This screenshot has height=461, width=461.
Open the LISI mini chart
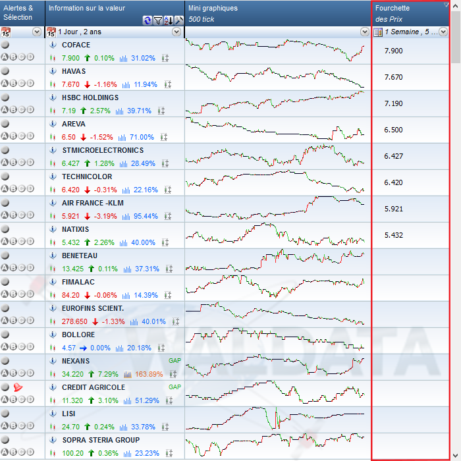tap(275, 420)
